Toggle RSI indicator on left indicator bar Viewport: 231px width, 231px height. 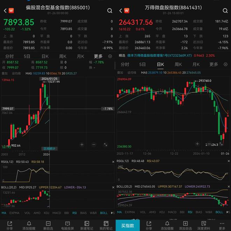click(x=75, y=213)
